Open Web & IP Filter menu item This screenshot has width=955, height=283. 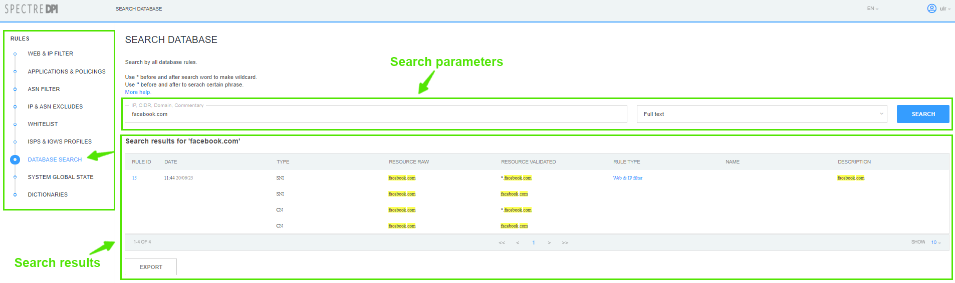(x=50, y=53)
